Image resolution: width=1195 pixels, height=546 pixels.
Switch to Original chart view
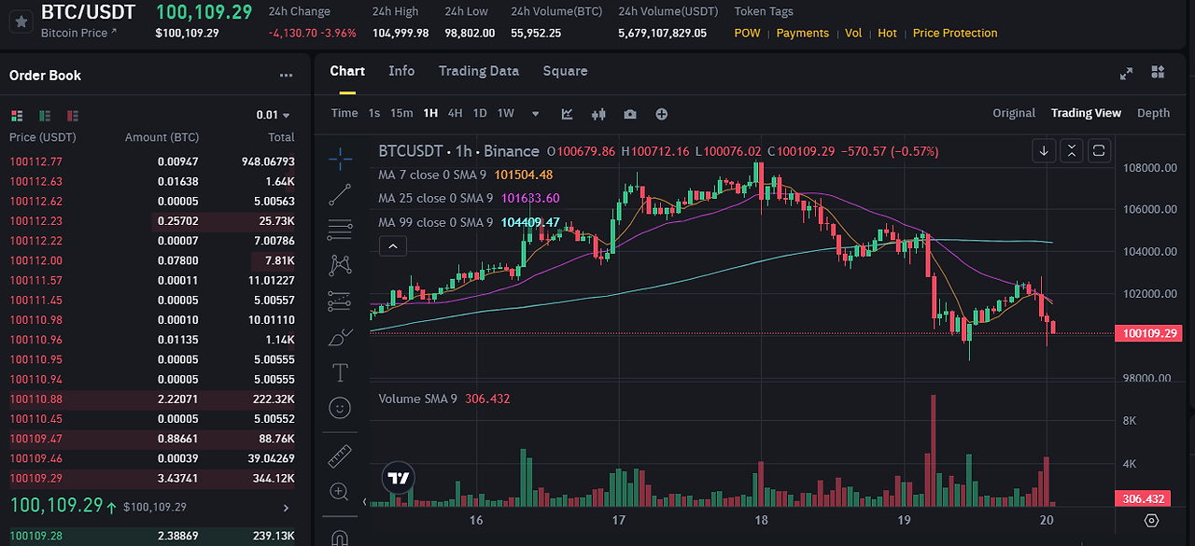(1014, 113)
